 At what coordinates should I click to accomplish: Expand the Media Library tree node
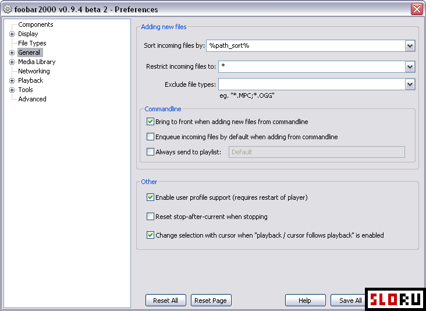pos(12,62)
